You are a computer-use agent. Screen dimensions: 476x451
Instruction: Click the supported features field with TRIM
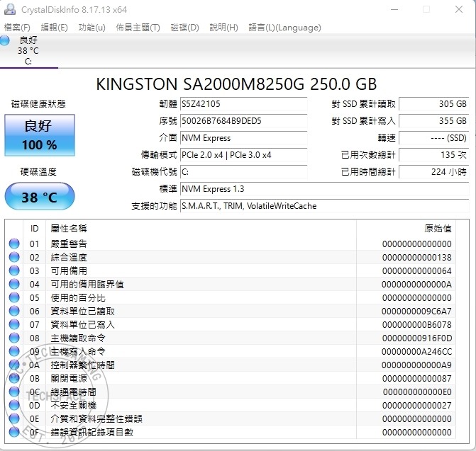tap(324, 206)
